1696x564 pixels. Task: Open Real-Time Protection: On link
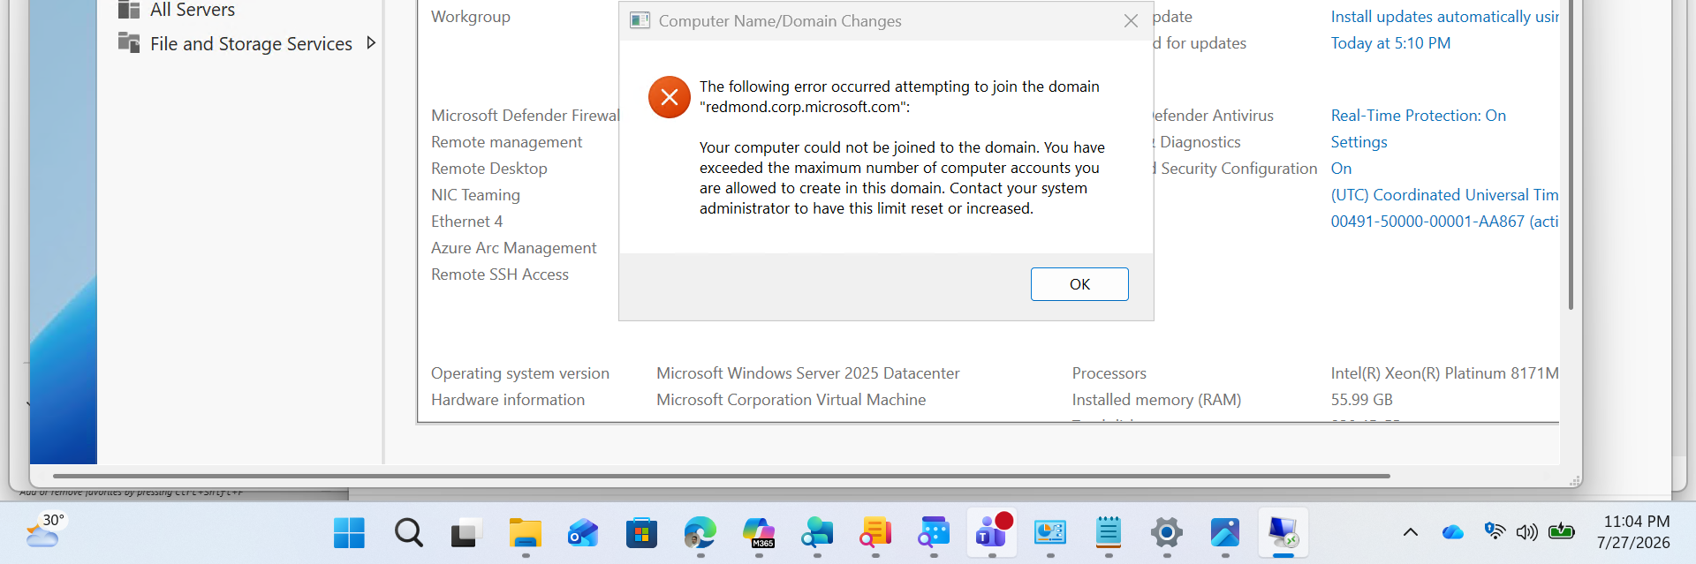[x=1419, y=116]
